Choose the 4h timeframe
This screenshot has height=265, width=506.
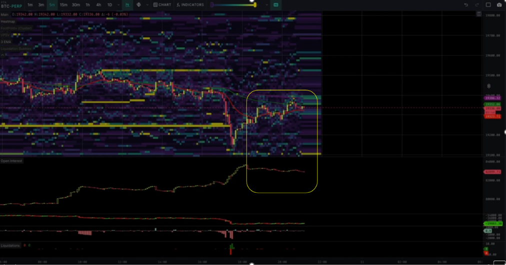pos(98,5)
